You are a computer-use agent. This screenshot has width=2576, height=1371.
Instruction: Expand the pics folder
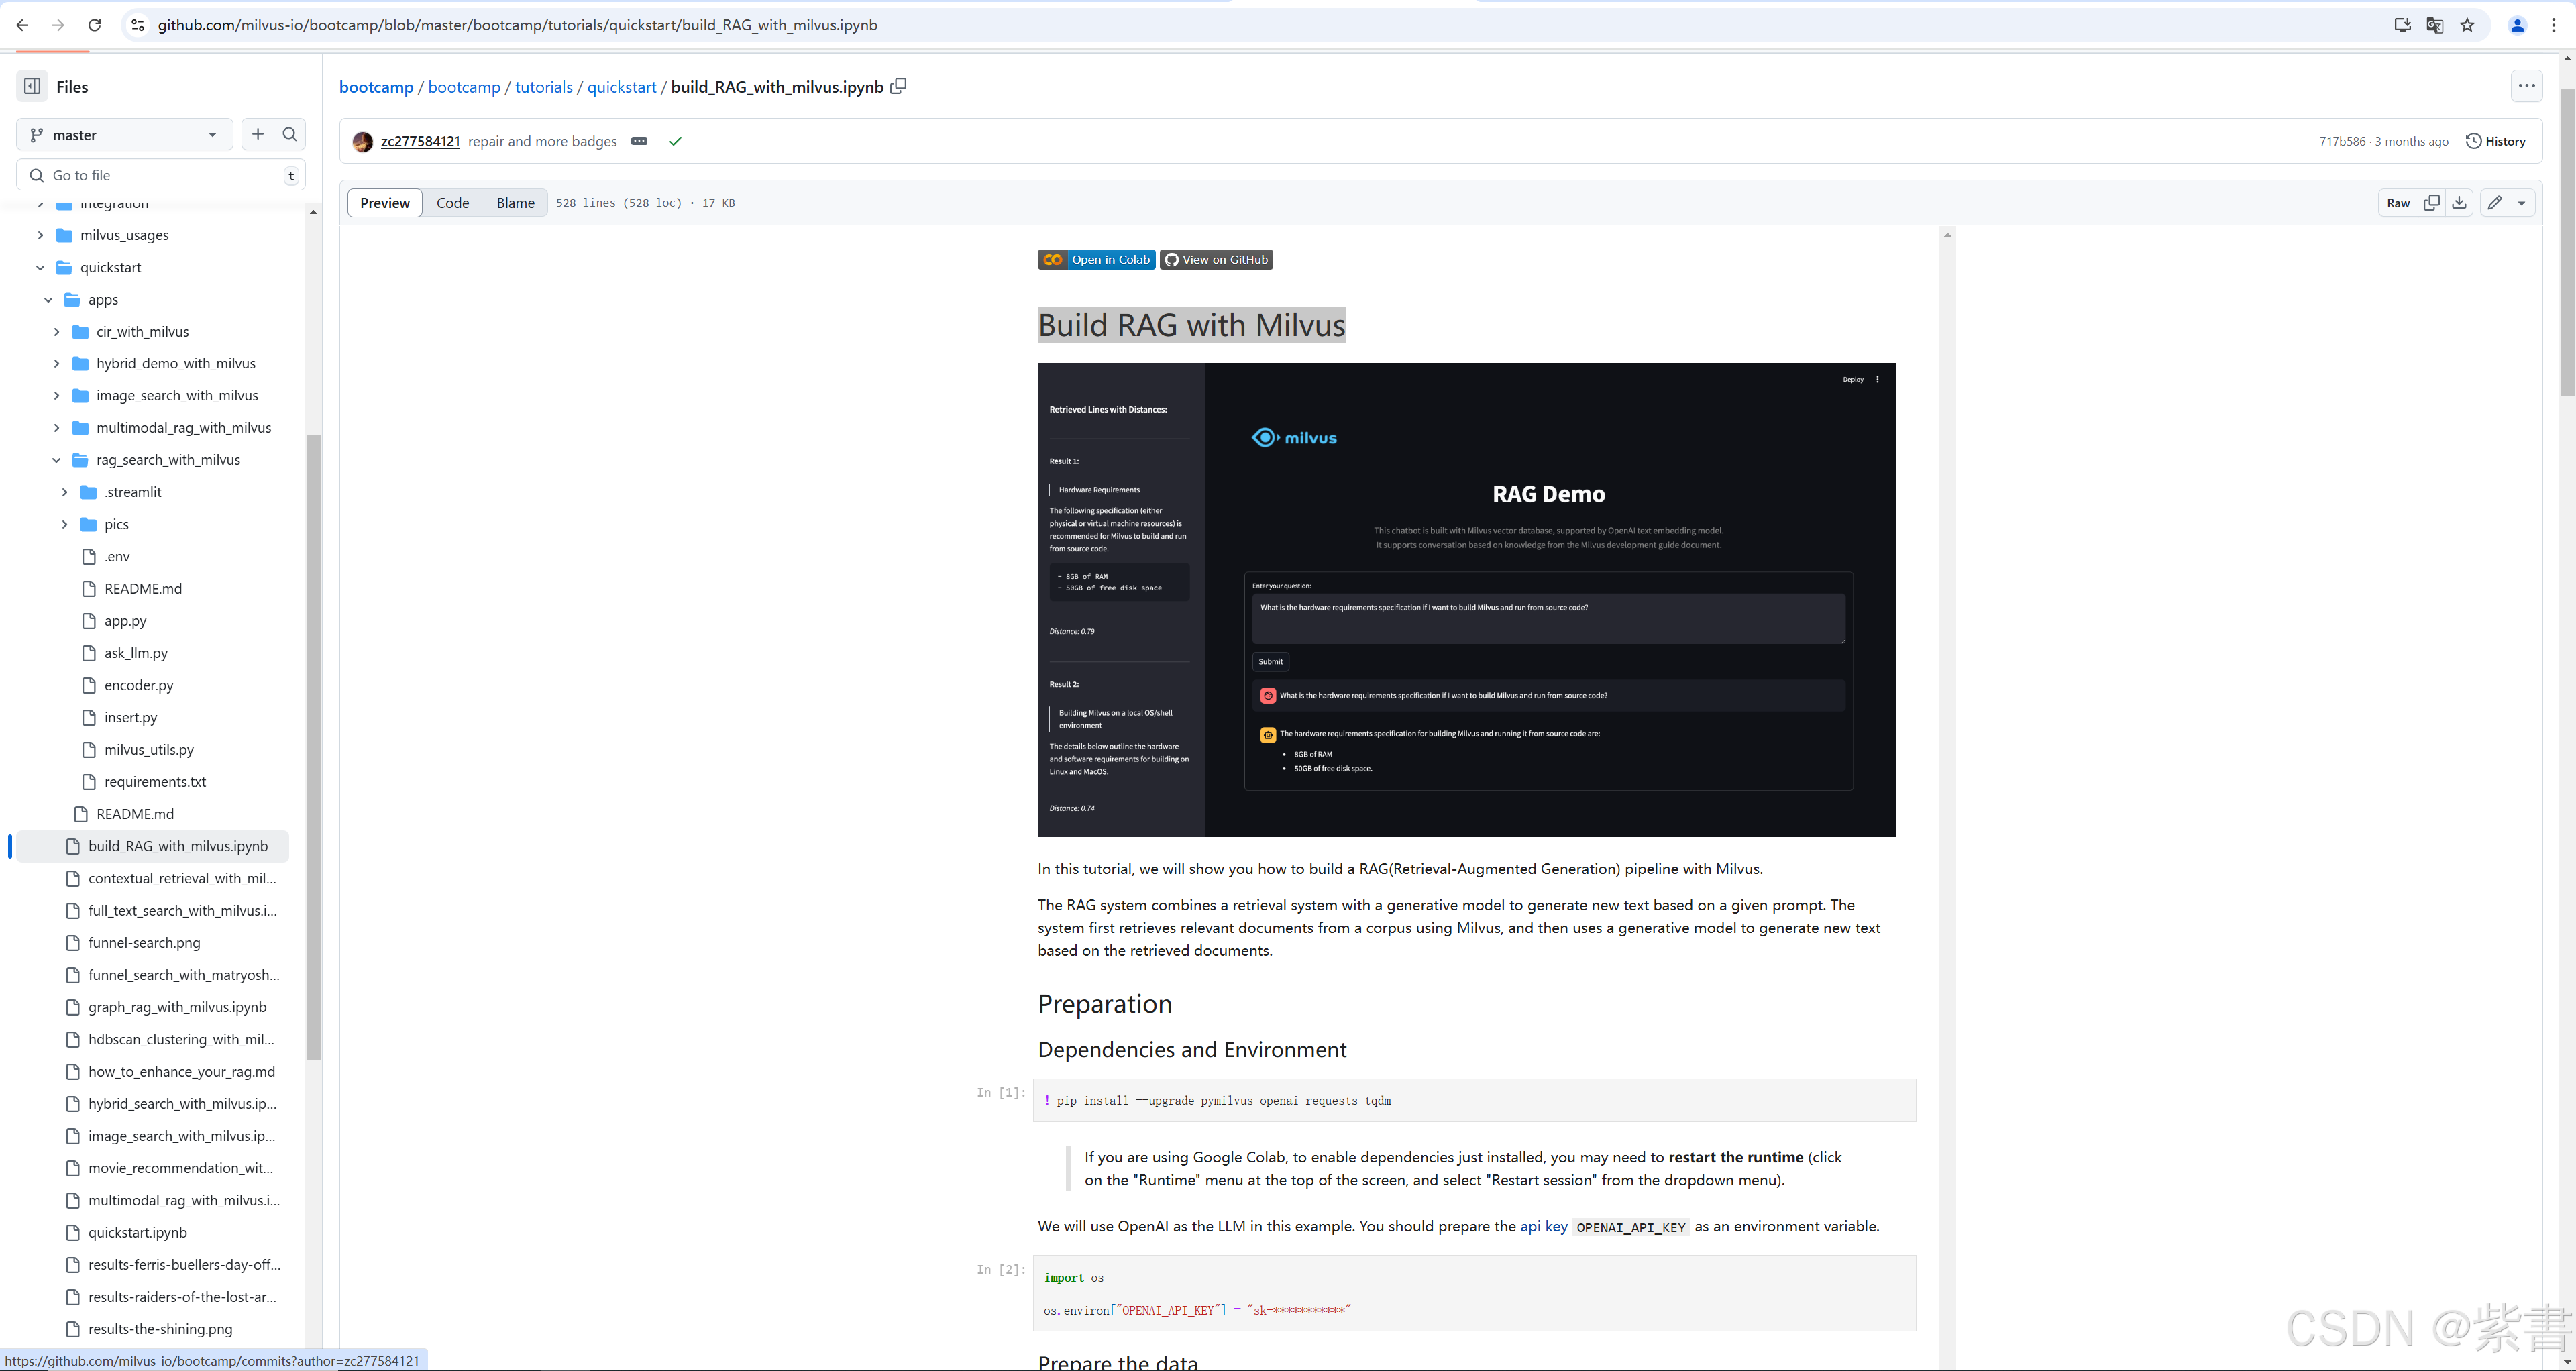coord(64,524)
